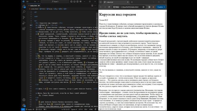The height and width of the screenshot is (111, 197).
Task: Open the VS Code hamburger application menu
Action: (x=27, y=2)
